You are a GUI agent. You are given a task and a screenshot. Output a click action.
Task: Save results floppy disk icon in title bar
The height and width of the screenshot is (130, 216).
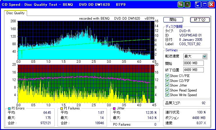(187, 5)
